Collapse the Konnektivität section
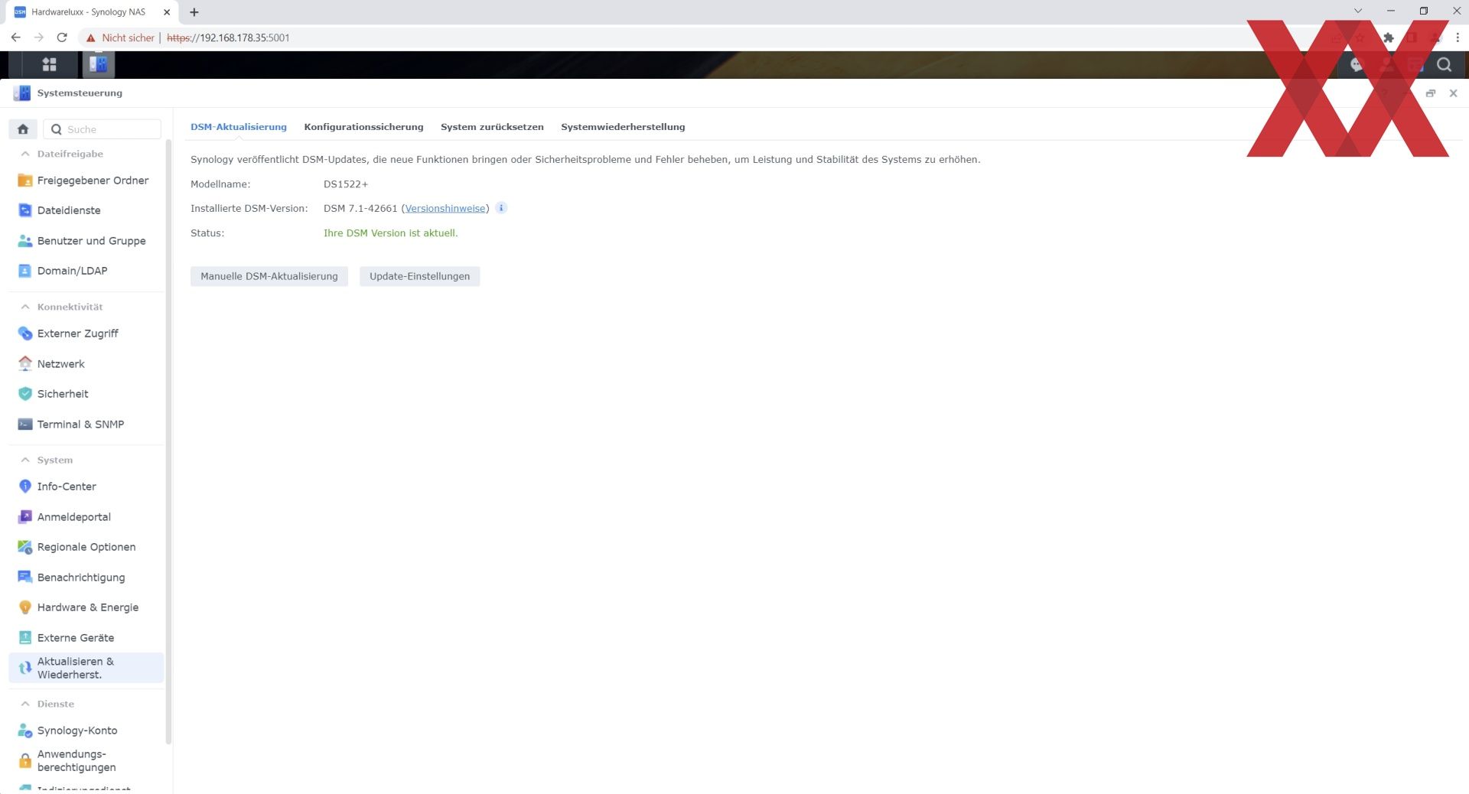The width and height of the screenshot is (1469, 794). (x=25, y=307)
